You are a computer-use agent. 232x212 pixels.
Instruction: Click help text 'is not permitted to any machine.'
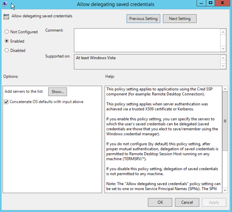pos(135,174)
